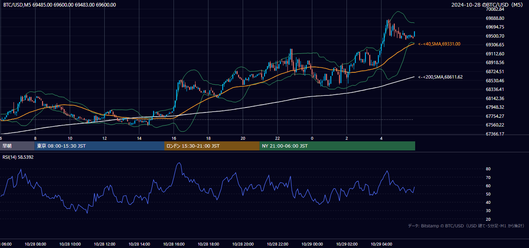Viewport: 529px width, 248px height.
Task: Click the '10/29 02:00' date label
Action: pyautogui.click(x=347, y=244)
